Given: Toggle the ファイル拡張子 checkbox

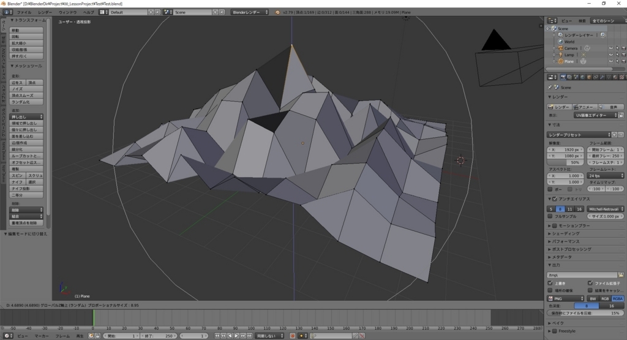Looking at the screenshot, I should coord(590,283).
